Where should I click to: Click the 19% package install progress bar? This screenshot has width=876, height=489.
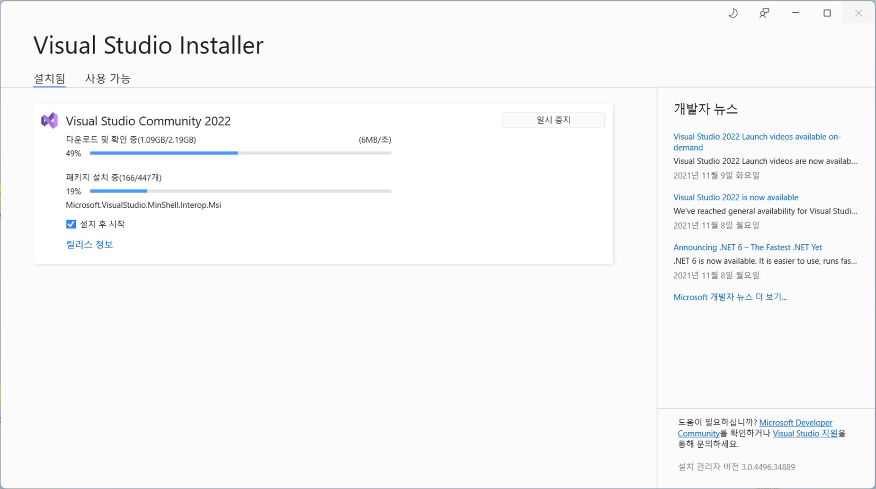[241, 191]
